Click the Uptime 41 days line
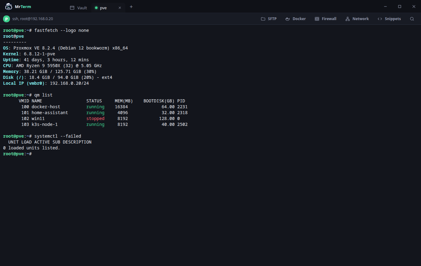Image resolution: width=421 pixels, height=266 pixels. tap(46, 60)
